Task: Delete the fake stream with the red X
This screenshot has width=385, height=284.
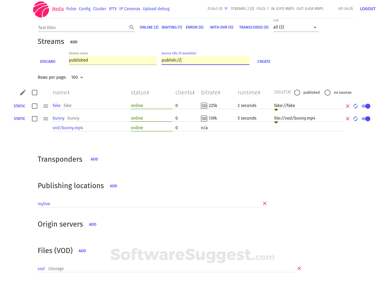Action: pyautogui.click(x=348, y=106)
